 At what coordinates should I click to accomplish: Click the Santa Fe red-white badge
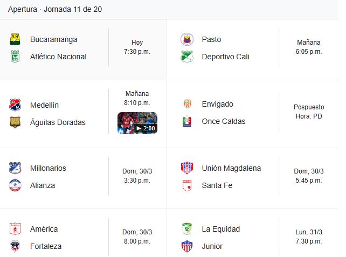click(187, 185)
